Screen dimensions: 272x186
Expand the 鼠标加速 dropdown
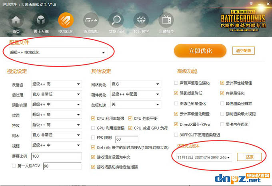136,105
